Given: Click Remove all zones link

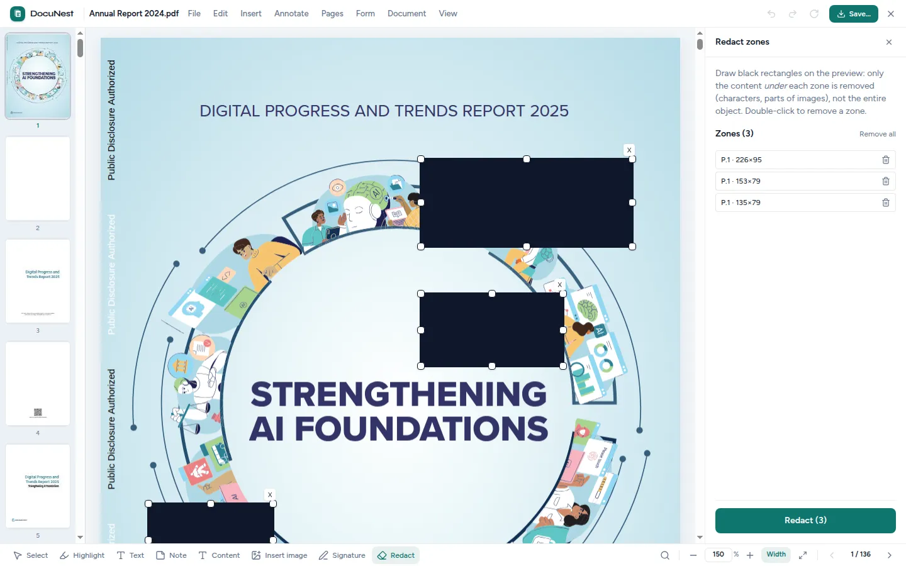Looking at the screenshot, I should [878, 134].
